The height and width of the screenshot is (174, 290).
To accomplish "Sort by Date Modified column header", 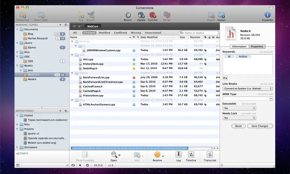I will [157, 37].
